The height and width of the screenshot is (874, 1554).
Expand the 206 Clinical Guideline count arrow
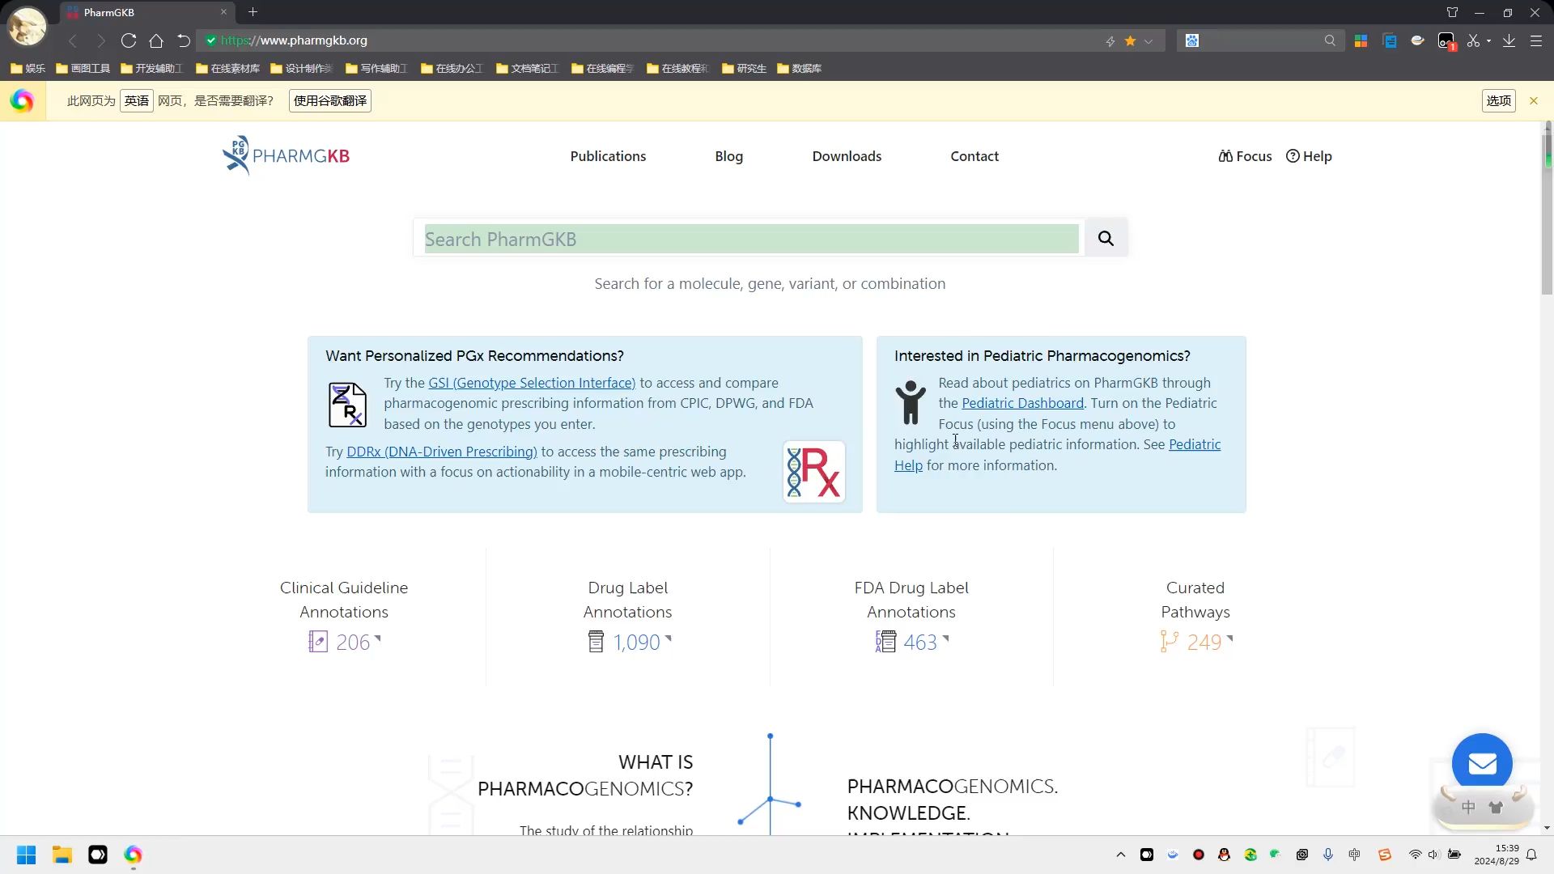point(377,639)
